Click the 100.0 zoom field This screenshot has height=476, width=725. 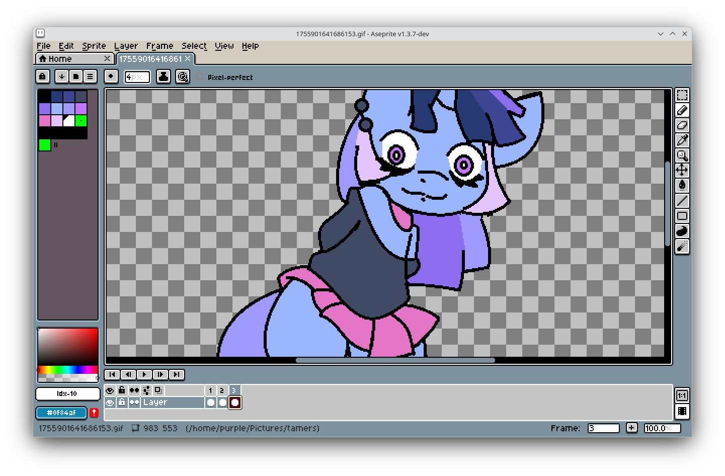pos(663,428)
